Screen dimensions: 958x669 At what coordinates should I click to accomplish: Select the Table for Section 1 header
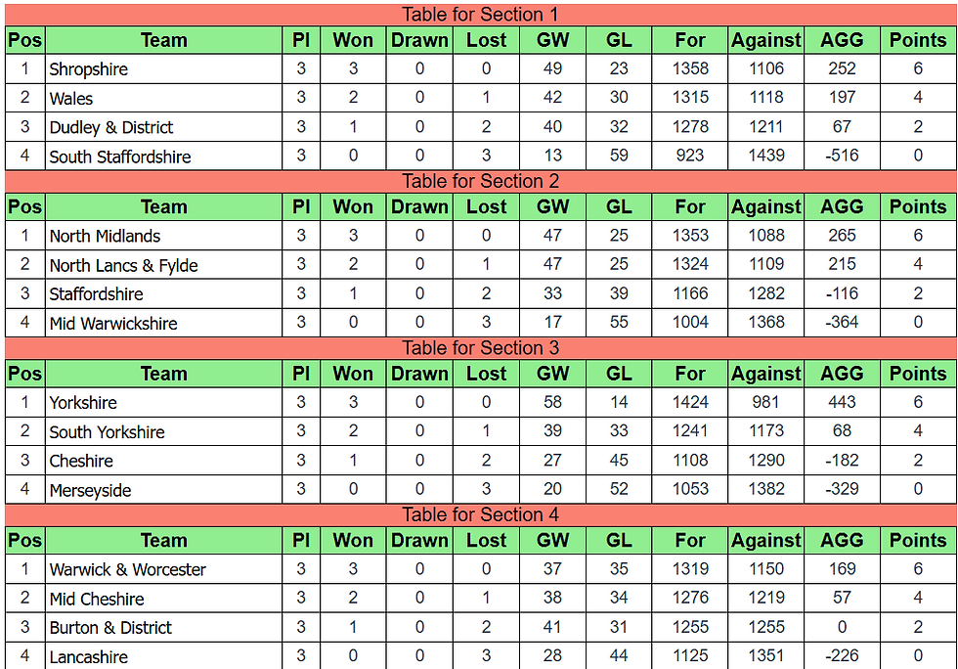pyautogui.click(x=480, y=14)
